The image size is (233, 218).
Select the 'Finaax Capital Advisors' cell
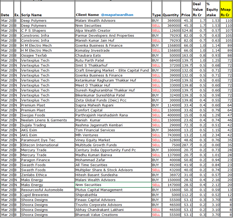pyautogui.click(x=113, y=200)
